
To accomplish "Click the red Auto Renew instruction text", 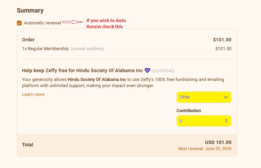I will coord(106,23).
